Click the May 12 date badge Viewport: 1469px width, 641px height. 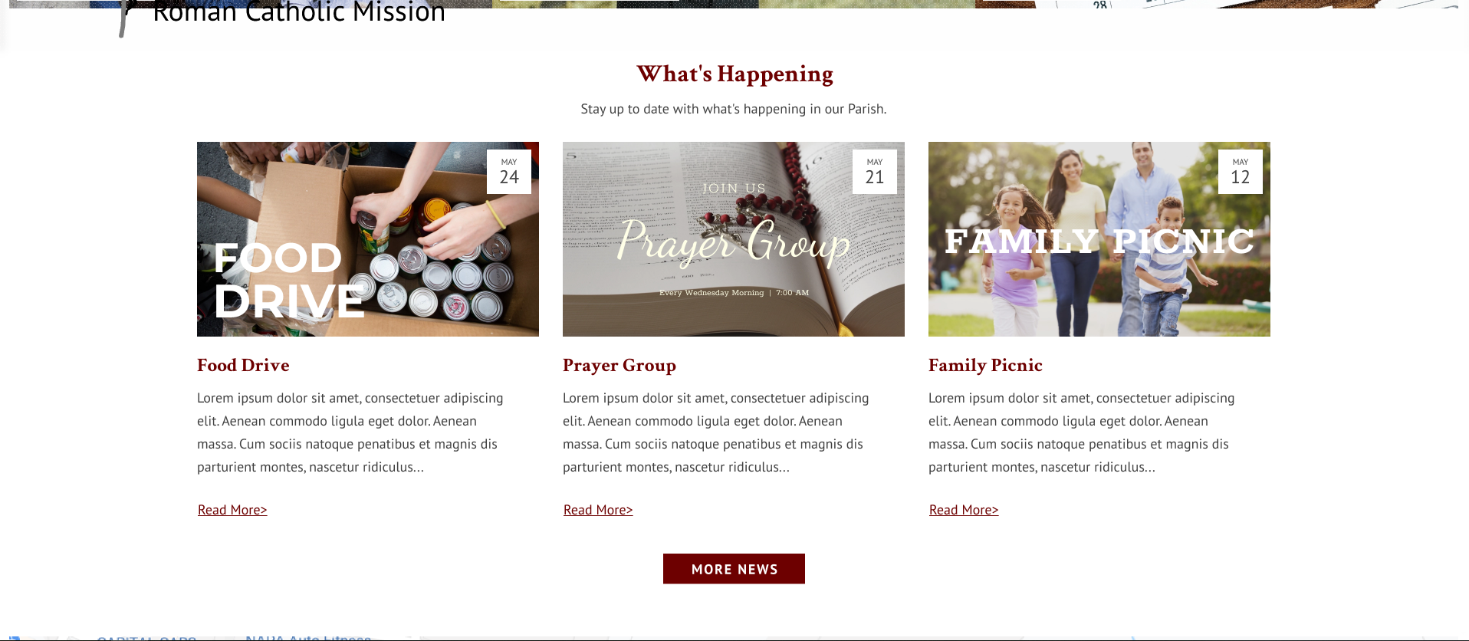[1241, 172]
